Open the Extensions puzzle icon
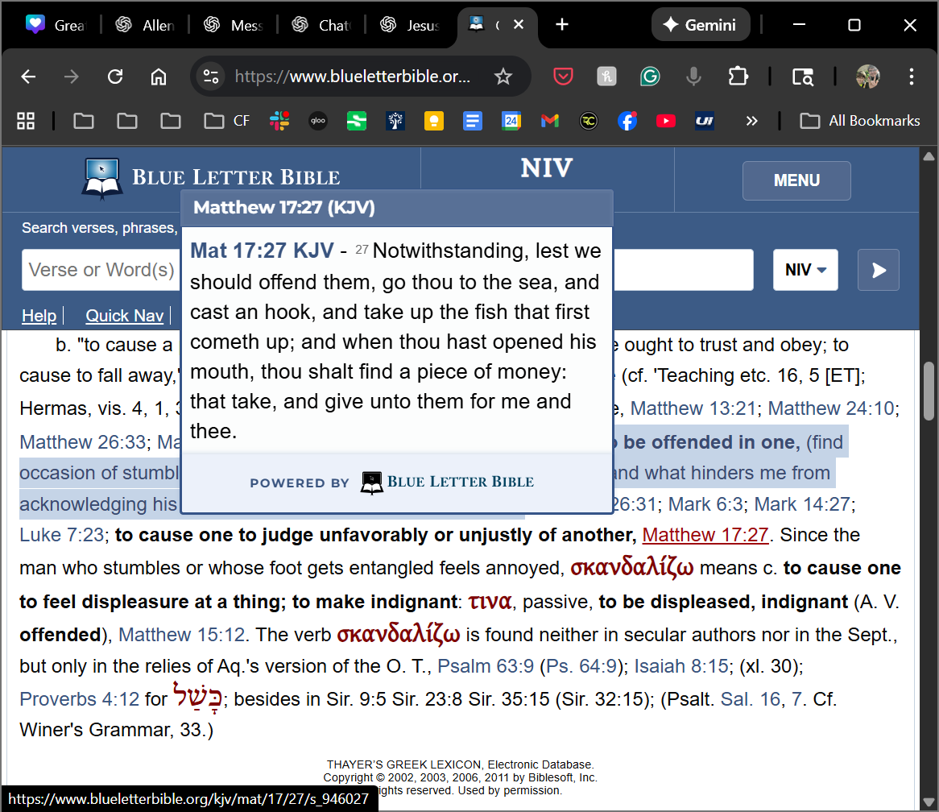Viewport: 939px width, 812px height. tap(738, 77)
